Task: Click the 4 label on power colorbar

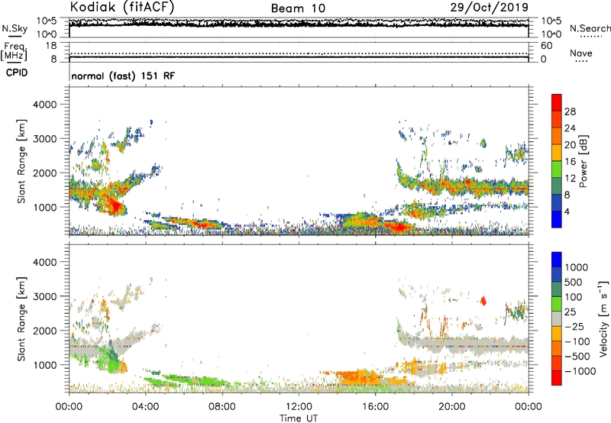Action: 567,212
